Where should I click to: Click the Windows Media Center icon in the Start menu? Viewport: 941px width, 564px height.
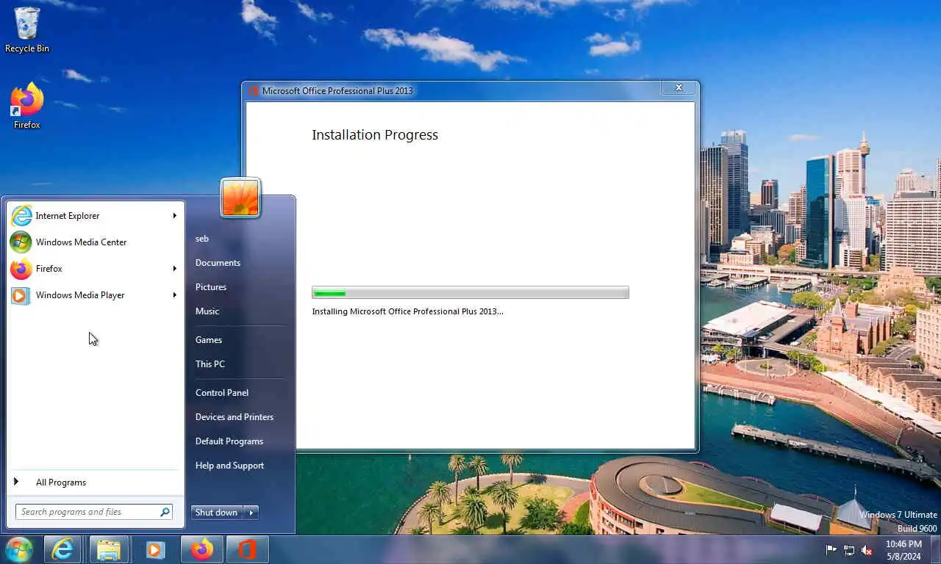click(21, 242)
